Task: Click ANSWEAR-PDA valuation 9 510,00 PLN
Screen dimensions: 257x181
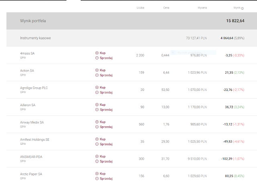Action: tap(197, 159)
